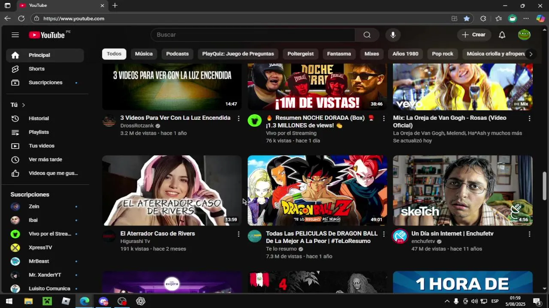This screenshot has width=549, height=308.
Task: Select the Mixes filter chip
Action: click(x=371, y=54)
